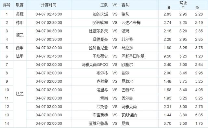This screenshot has height=128, width=208.
Task: Click the 德乙 league cell
Action: (19, 35)
